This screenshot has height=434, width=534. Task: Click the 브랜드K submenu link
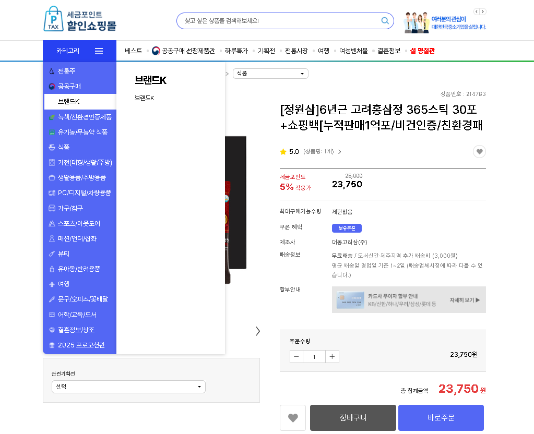pyautogui.click(x=145, y=98)
